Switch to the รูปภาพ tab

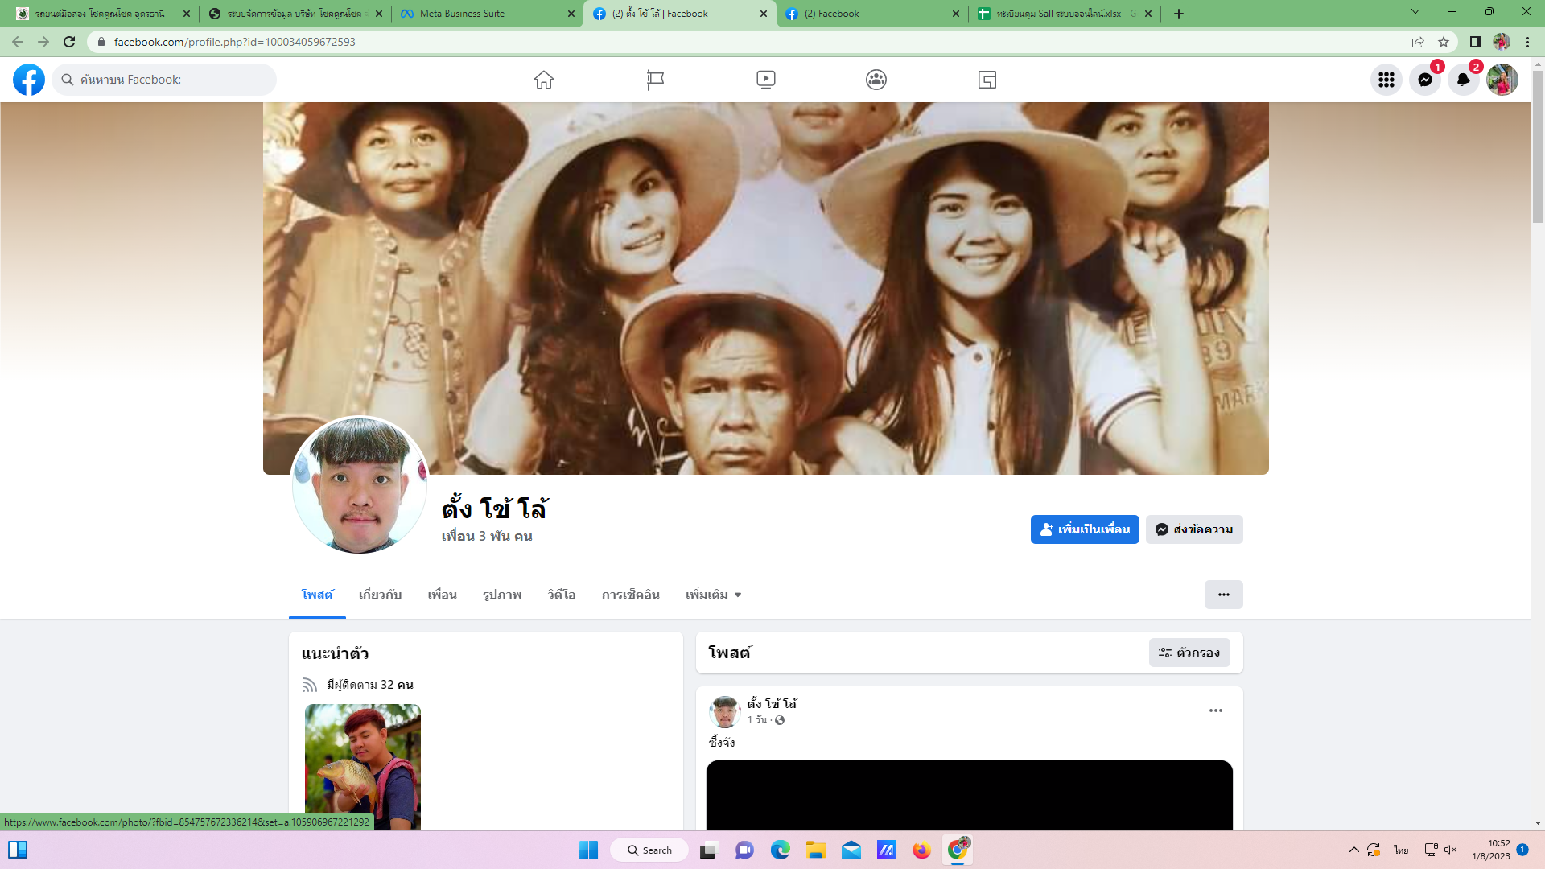(502, 595)
